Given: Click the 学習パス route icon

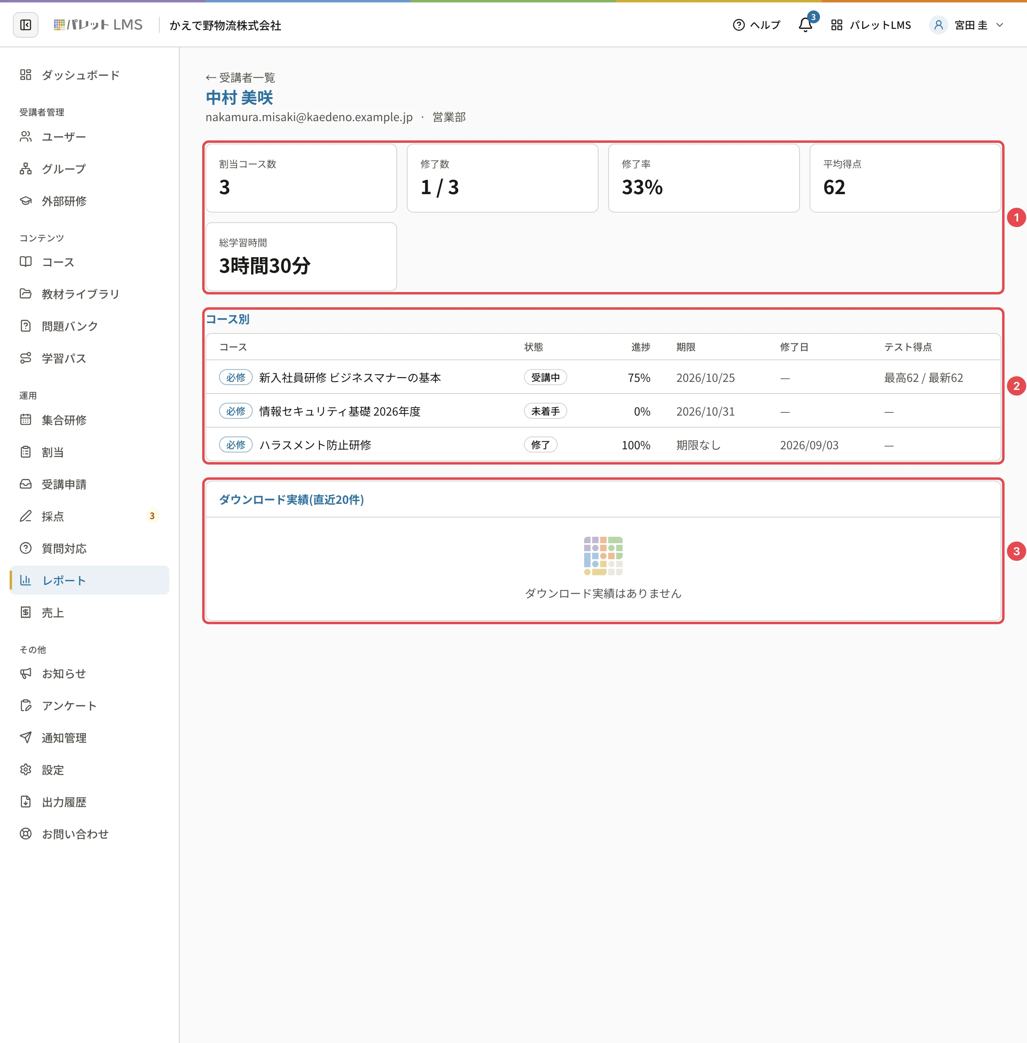Looking at the screenshot, I should (x=25, y=358).
